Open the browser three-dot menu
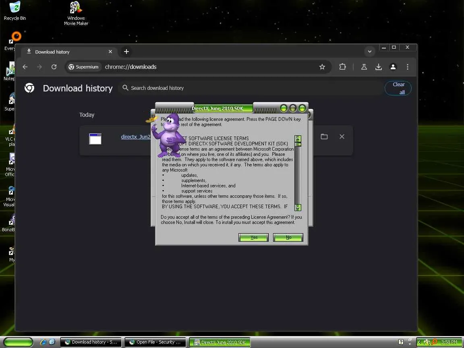 [408, 67]
